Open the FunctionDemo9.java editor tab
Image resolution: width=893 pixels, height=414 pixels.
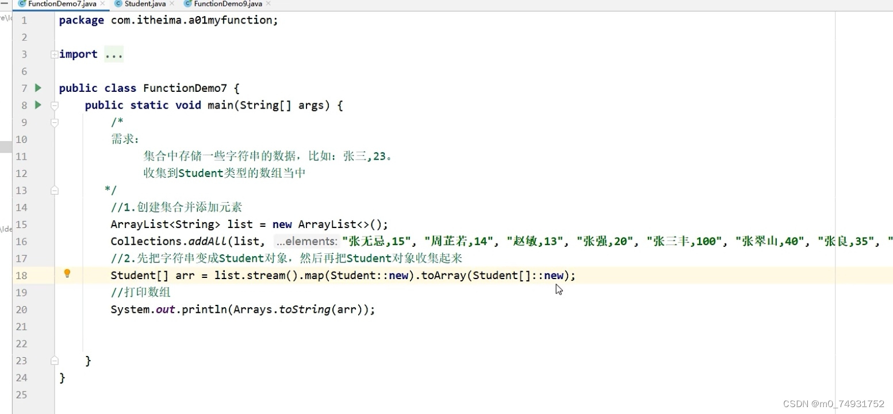point(228,3)
